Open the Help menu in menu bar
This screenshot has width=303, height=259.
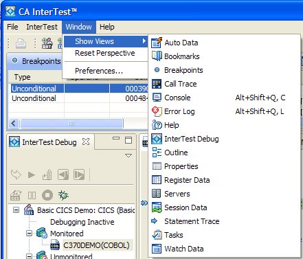[x=106, y=27]
